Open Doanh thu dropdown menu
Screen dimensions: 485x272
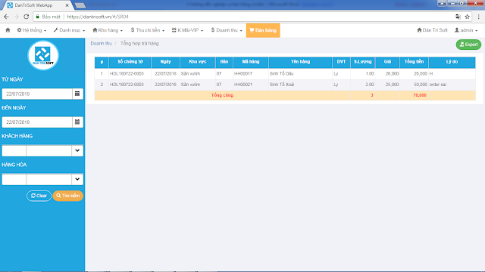tap(227, 30)
